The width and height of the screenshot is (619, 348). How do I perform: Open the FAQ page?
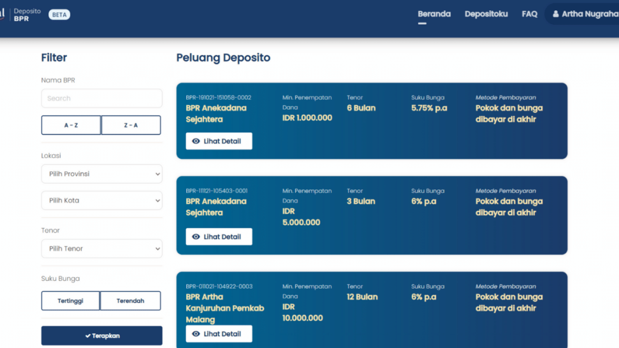(x=530, y=14)
